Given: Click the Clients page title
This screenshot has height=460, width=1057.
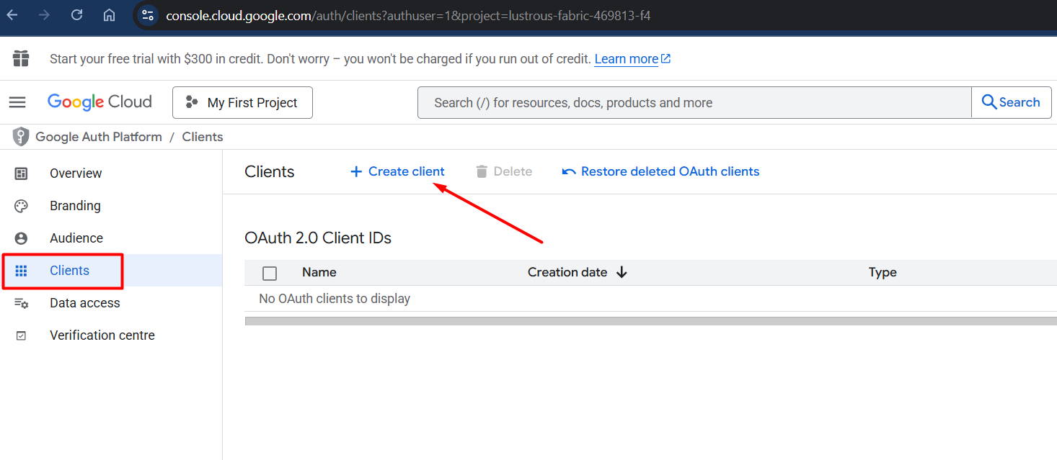Looking at the screenshot, I should coord(270,171).
